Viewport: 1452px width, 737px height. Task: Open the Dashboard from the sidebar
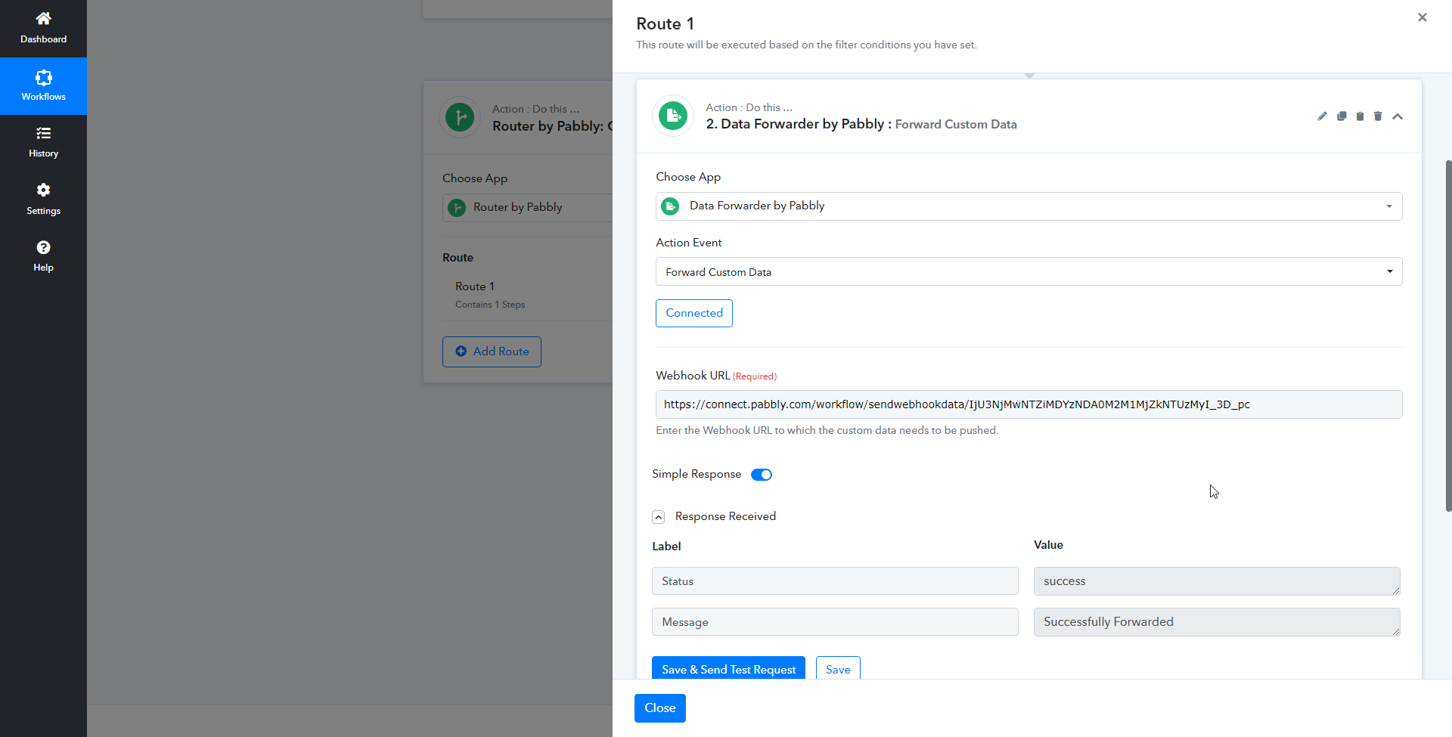click(x=43, y=28)
